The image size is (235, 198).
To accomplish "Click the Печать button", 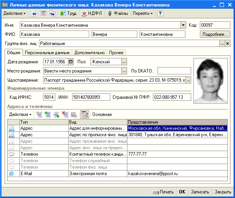I will 163,192.
